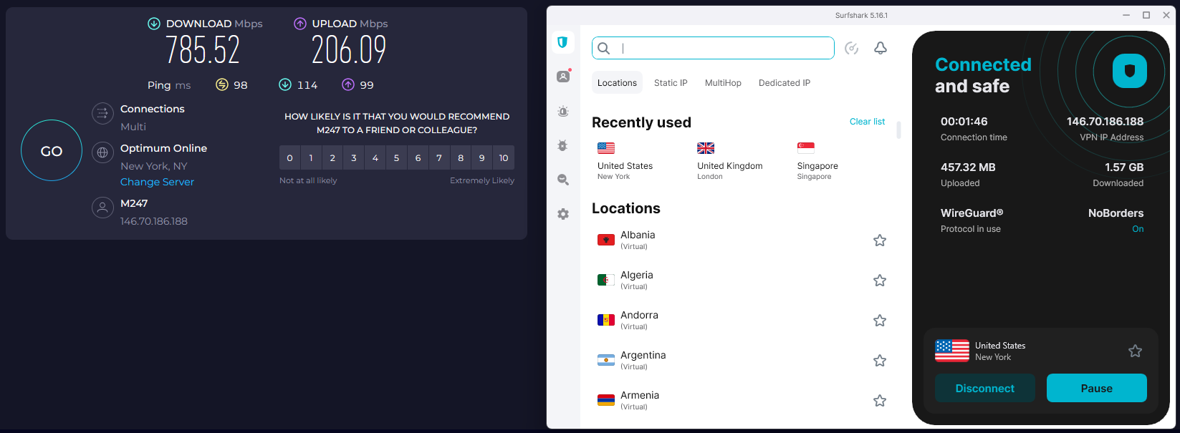
Task: Click the upload arrow icon by UPLOAD Mbps
Action: pyautogui.click(x=300, y=24)
